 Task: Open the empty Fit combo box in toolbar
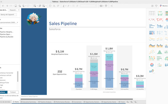click(88, 6)
